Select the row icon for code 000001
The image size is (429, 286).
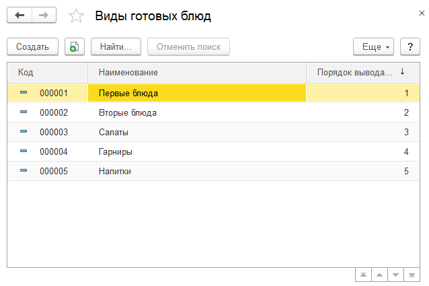coord(24,92)
